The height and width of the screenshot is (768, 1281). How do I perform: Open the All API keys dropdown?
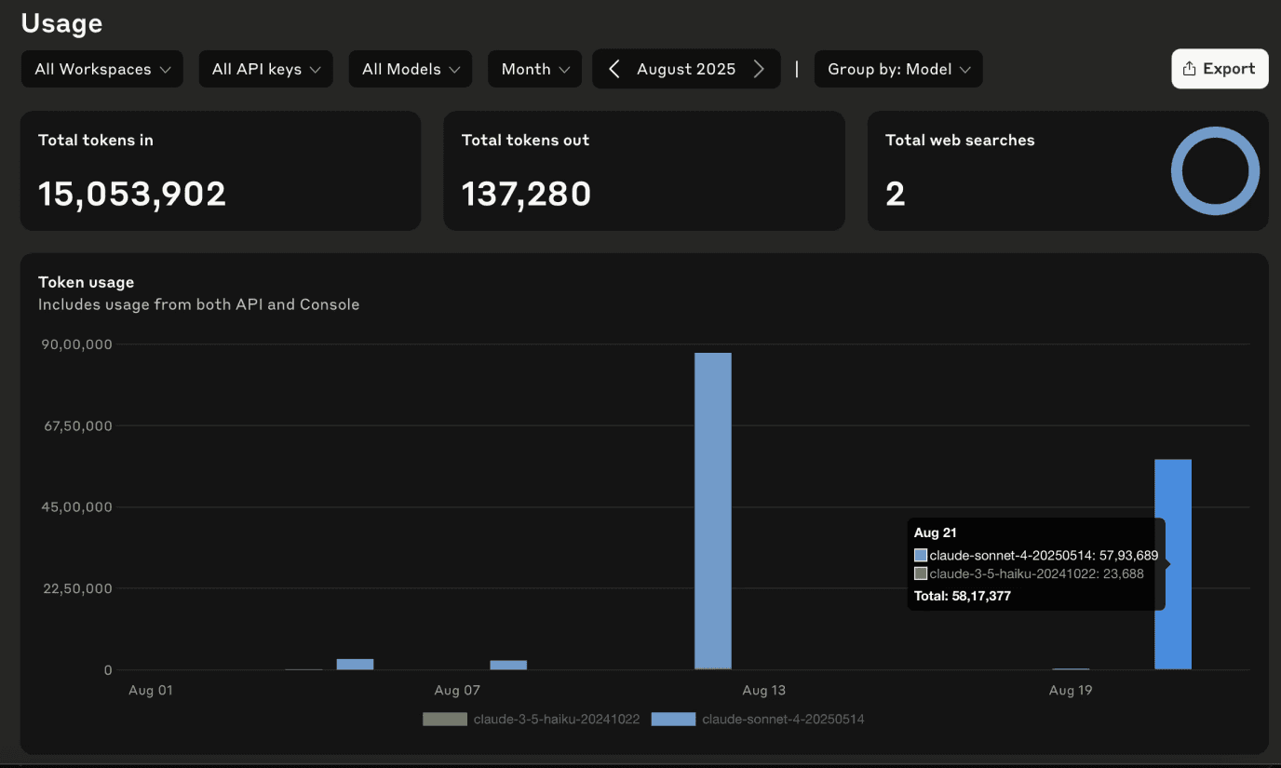[265, 68]
